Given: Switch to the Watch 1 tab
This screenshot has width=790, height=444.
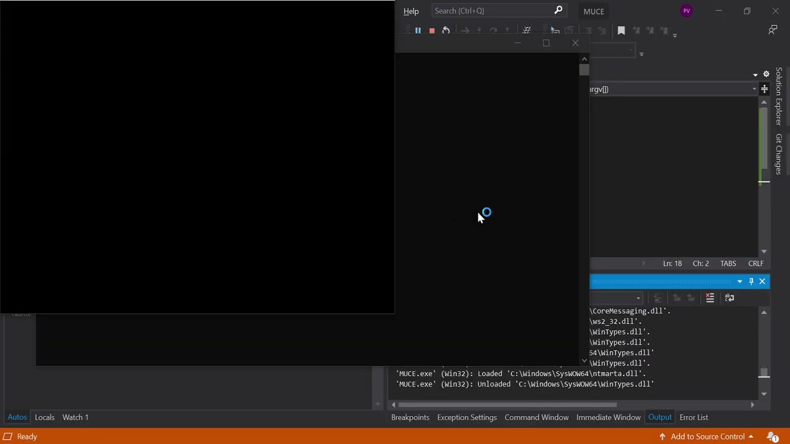Looking at the screenshot, I should [75, 417].
